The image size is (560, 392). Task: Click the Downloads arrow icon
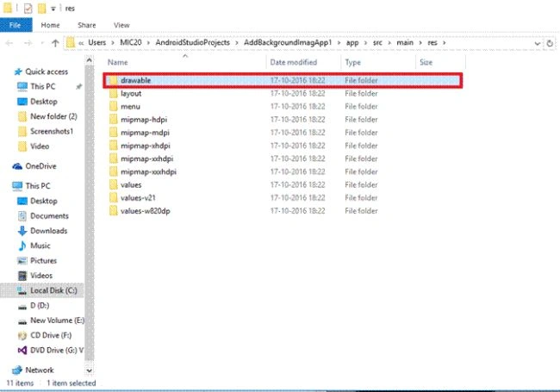point(22,231)
